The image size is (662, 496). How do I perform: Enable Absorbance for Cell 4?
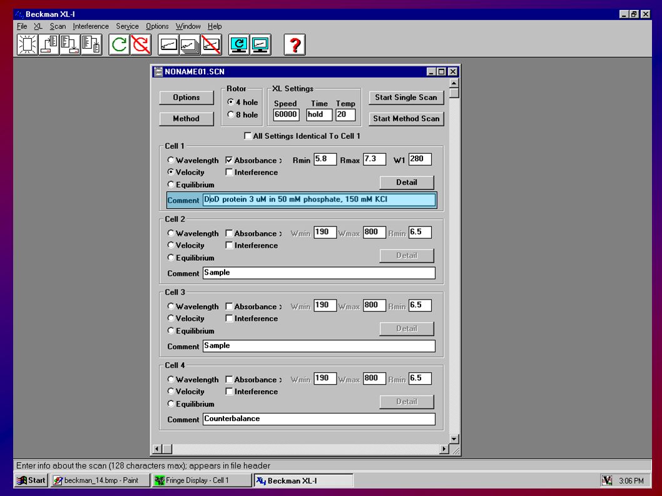229,379
